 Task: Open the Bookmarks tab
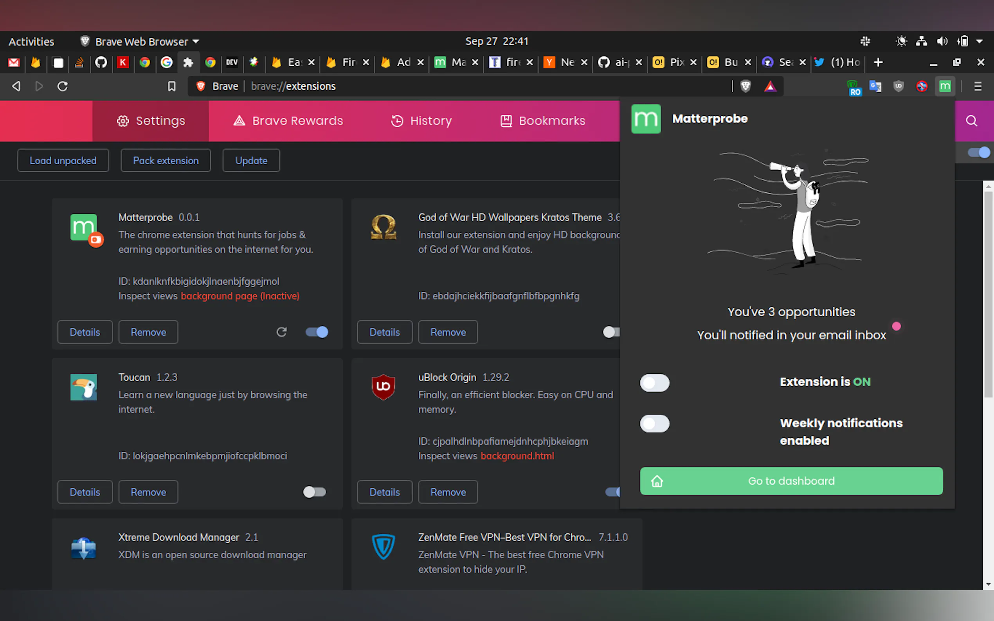tap(543, 121)
